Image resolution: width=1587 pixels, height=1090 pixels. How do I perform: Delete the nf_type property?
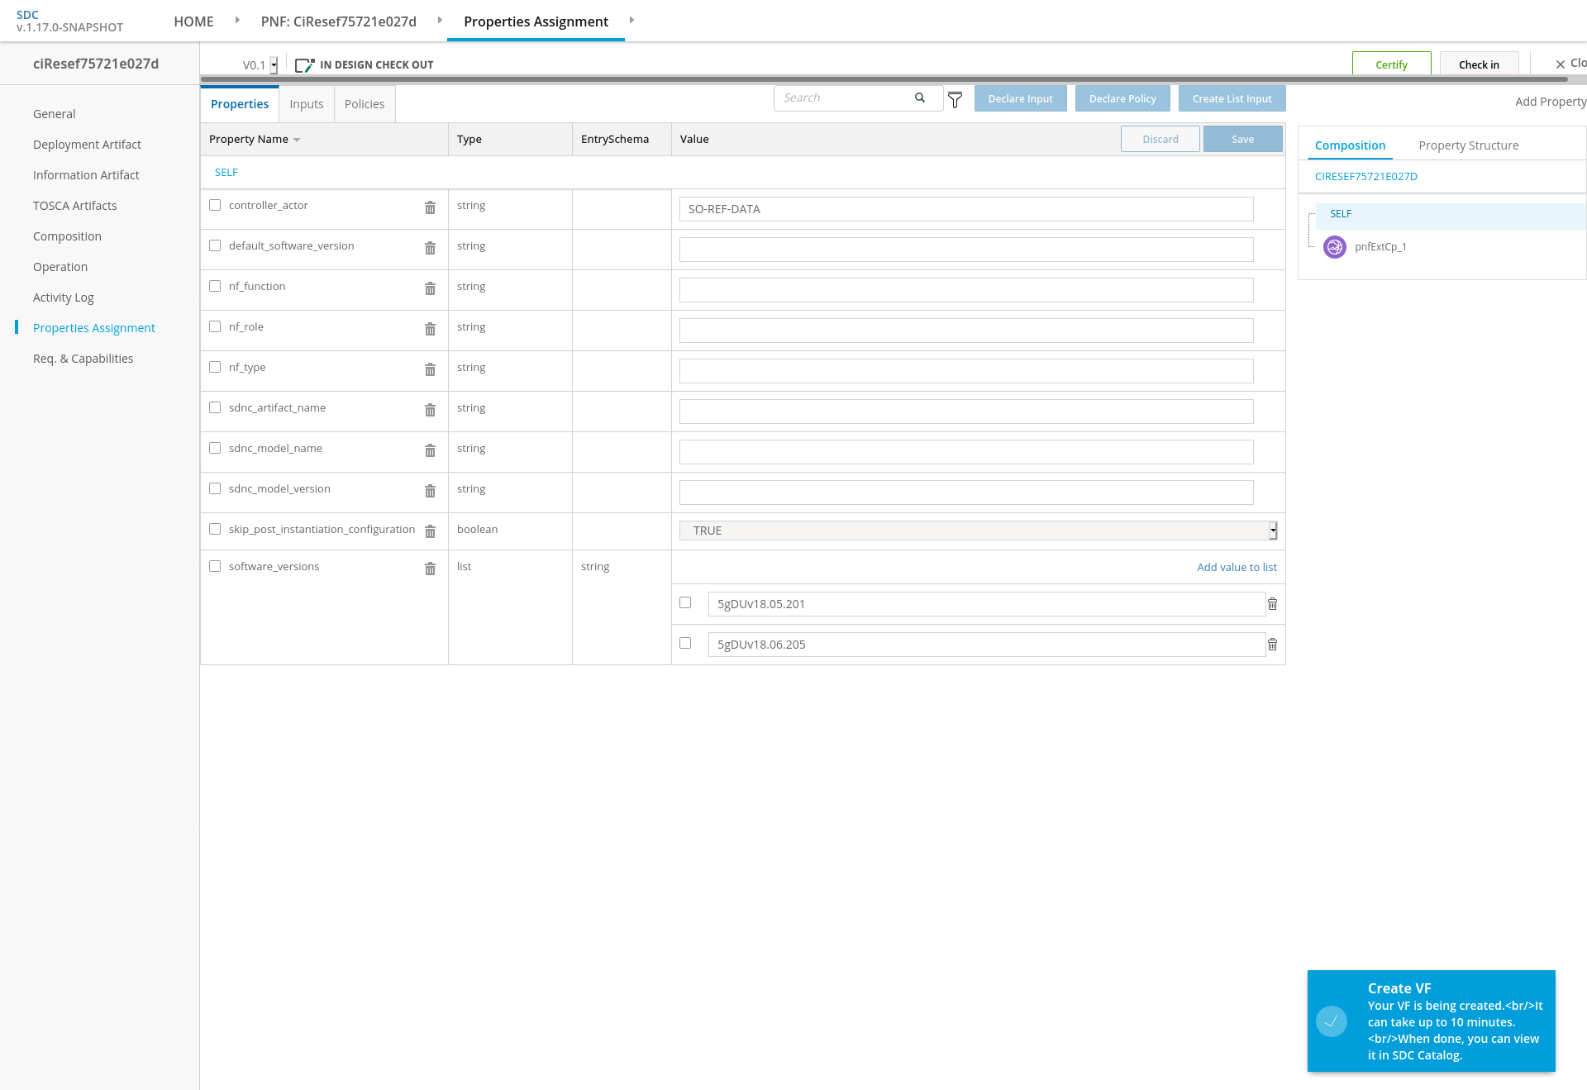click(430, 369)
